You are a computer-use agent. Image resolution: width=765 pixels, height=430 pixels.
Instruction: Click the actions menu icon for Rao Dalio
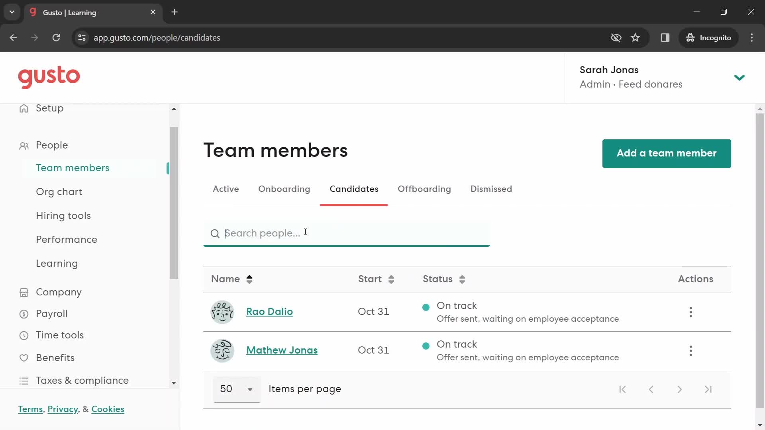click(x=691, y=312)
